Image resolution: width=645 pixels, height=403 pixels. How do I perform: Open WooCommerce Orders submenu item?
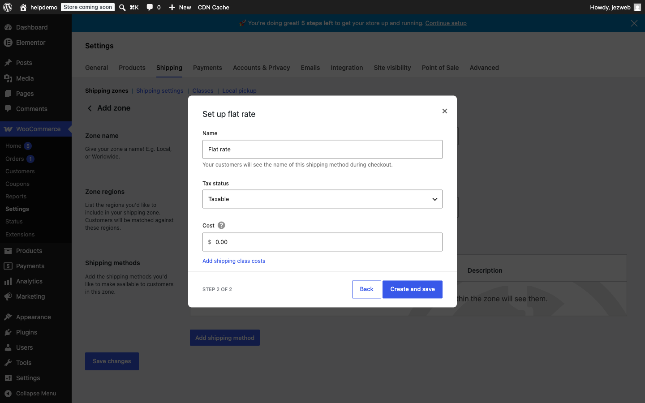tap(15, 159)
